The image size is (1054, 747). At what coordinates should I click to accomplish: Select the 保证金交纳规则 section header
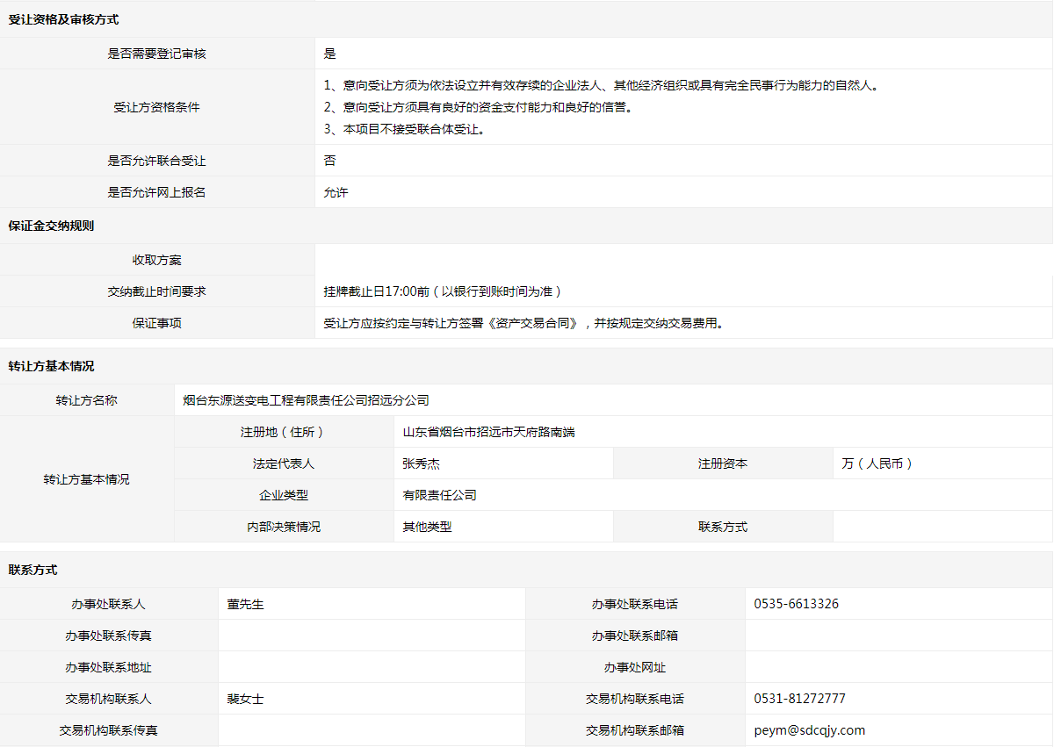[x=51, y=226]
